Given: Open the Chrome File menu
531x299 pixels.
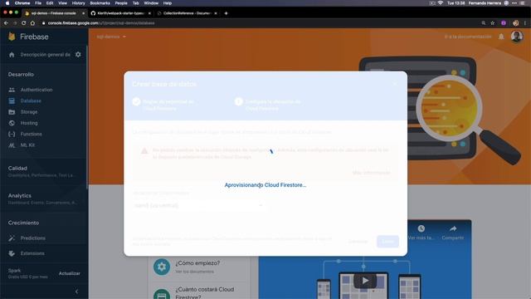Looking at the screenshot, I should pyautogui.click(x=38, y=3).
